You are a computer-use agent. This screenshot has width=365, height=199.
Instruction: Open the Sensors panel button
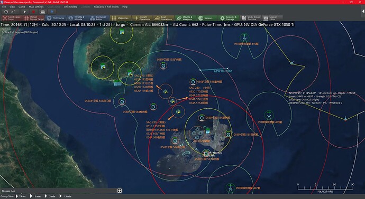(x=207, y=18)
